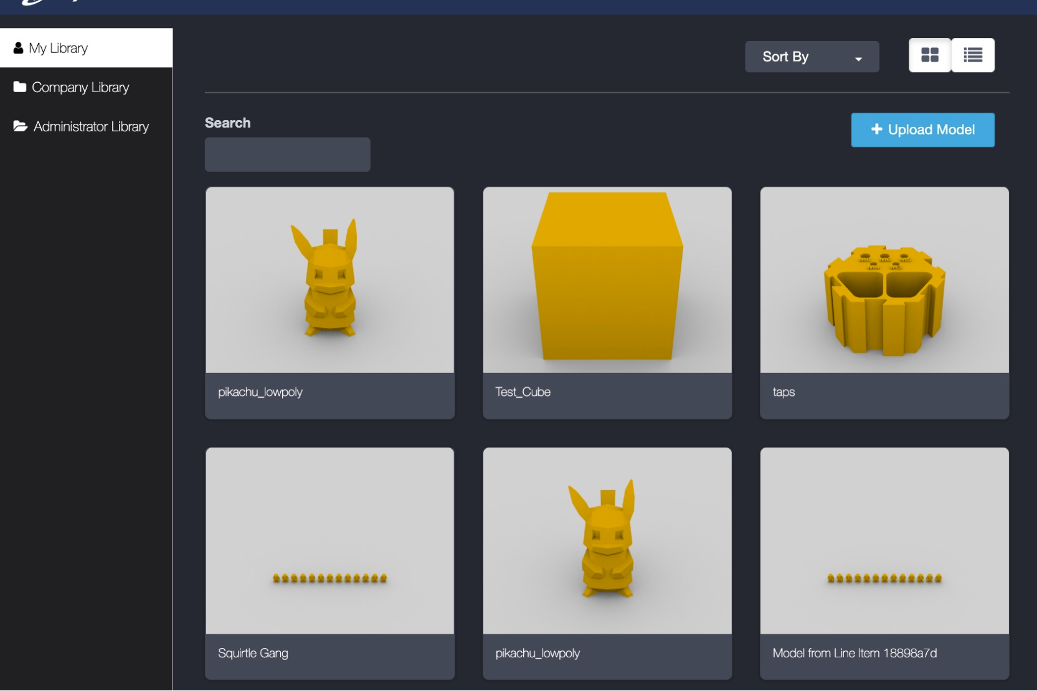The height and width of the screenshot is (691, 1037).
Task: Open Company Library in sidebar
Action: point(86,87)
